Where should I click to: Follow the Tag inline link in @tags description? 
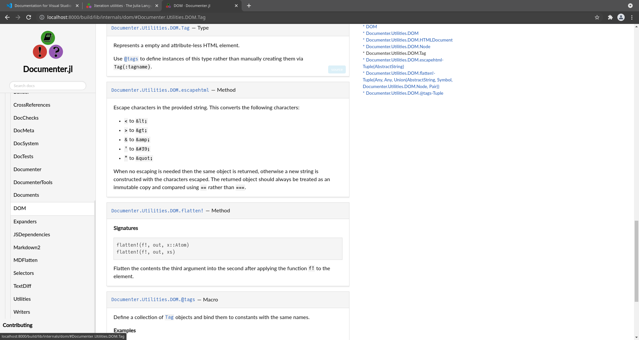click(x=169, y=317)
